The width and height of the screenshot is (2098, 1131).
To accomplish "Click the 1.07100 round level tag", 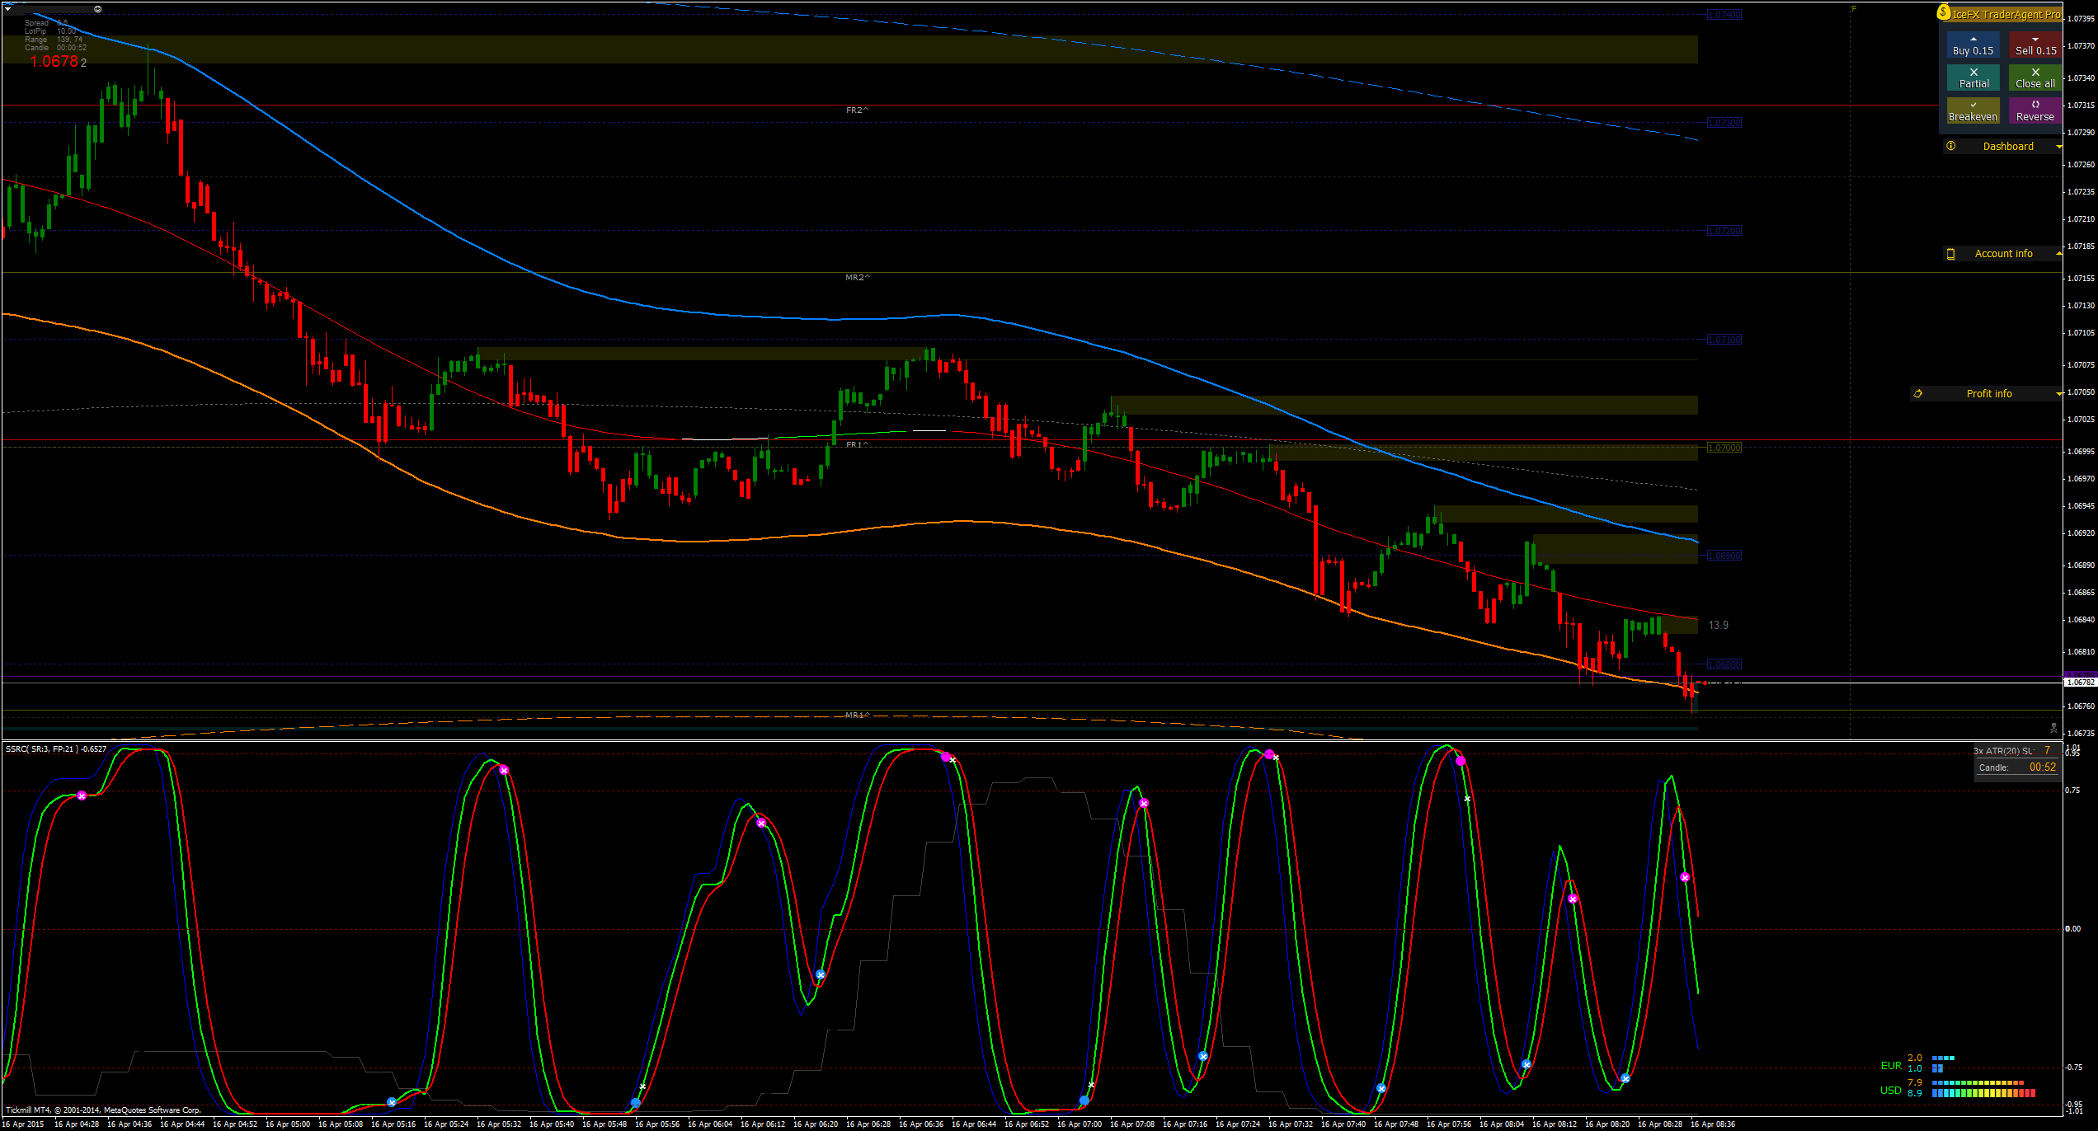I will point(1724,340).
